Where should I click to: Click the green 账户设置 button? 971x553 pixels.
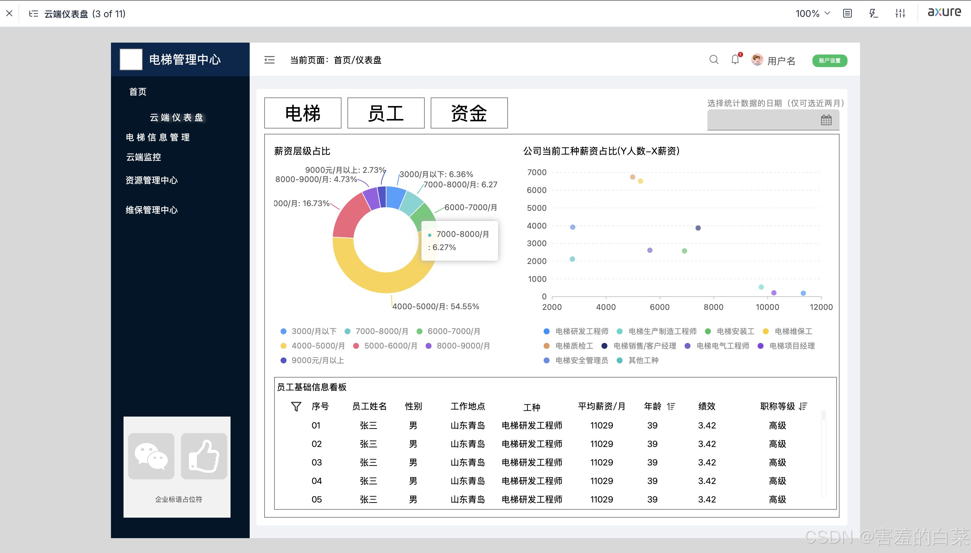(829, 60)
